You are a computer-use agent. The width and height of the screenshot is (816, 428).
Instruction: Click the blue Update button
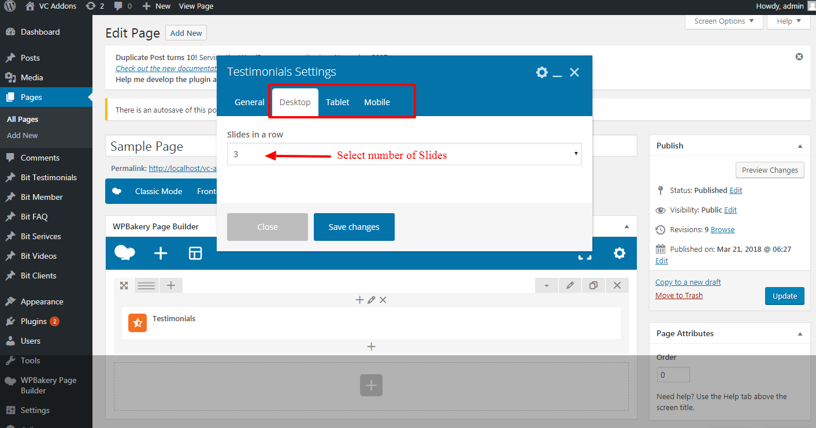click(x=784, y=296)
